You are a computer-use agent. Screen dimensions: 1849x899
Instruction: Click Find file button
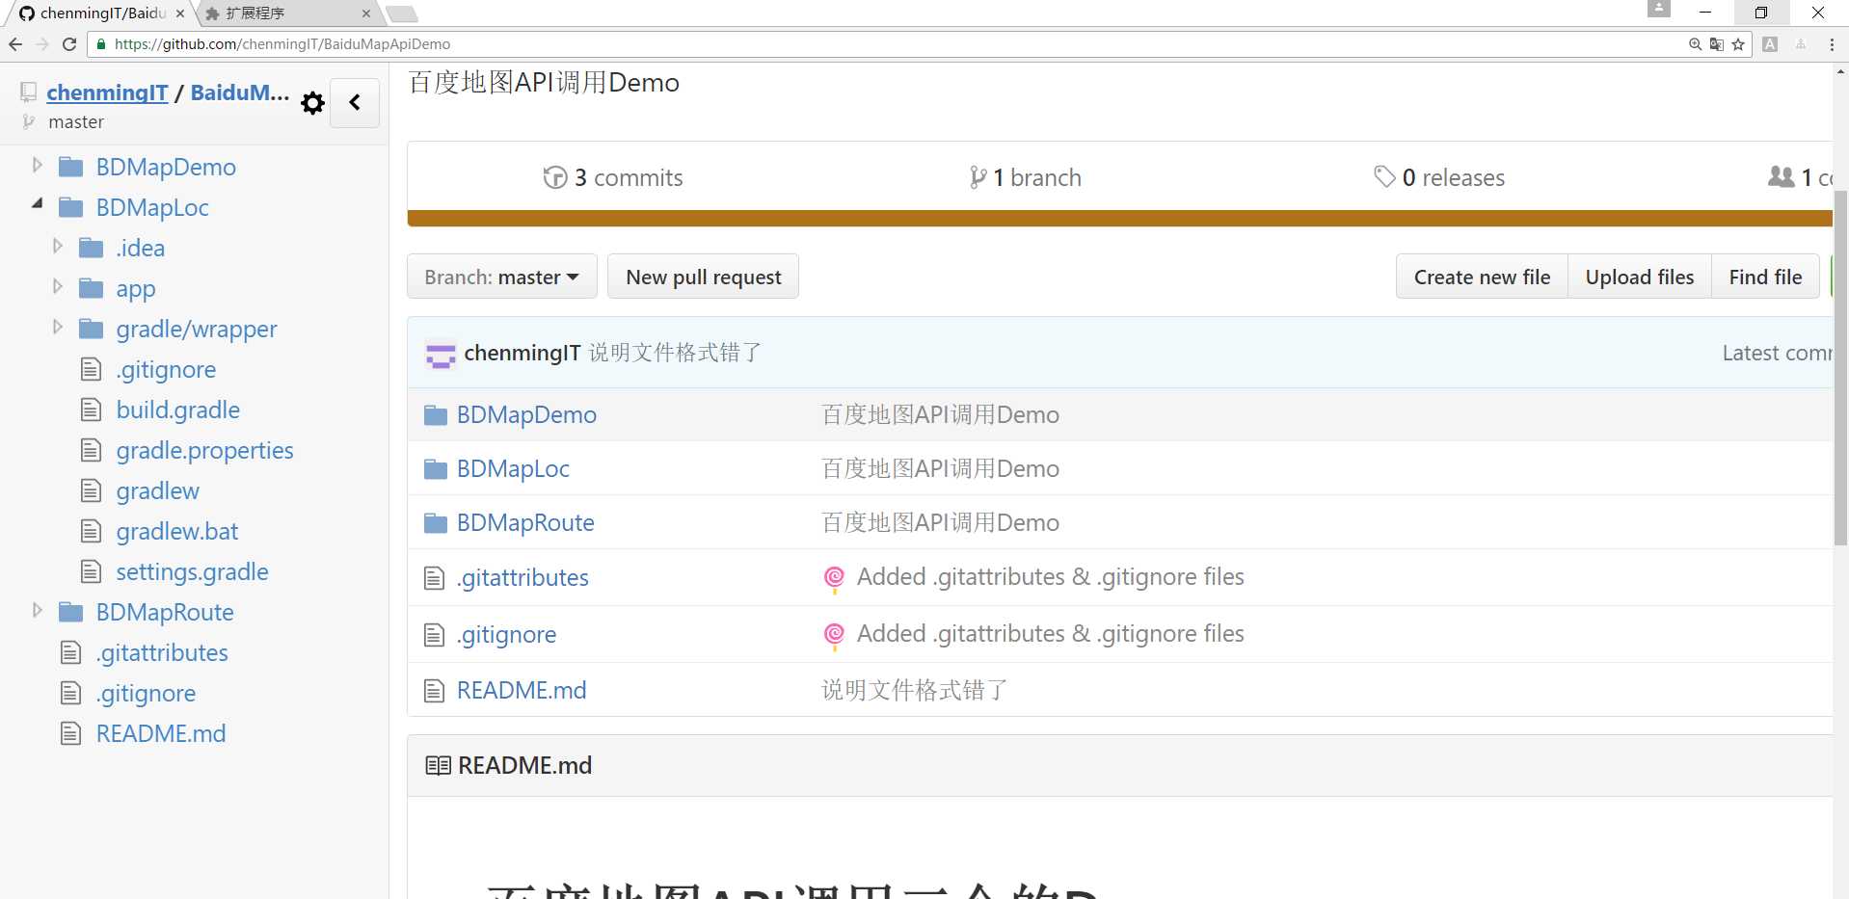1765,277
